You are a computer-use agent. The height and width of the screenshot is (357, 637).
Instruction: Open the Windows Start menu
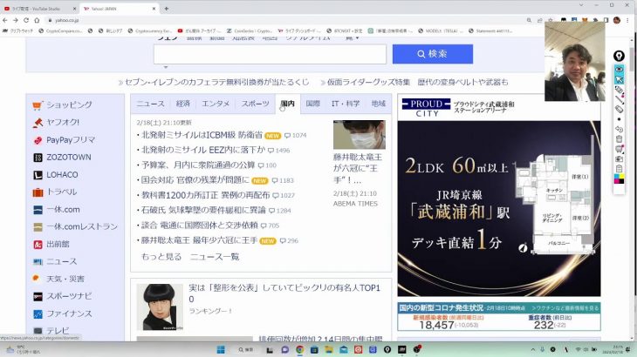point(221,349)
